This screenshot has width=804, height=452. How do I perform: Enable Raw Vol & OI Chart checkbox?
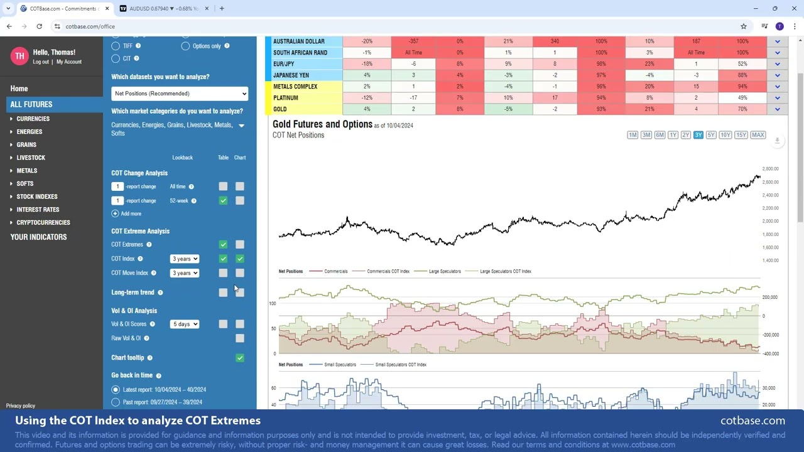[x=240, y=338]
